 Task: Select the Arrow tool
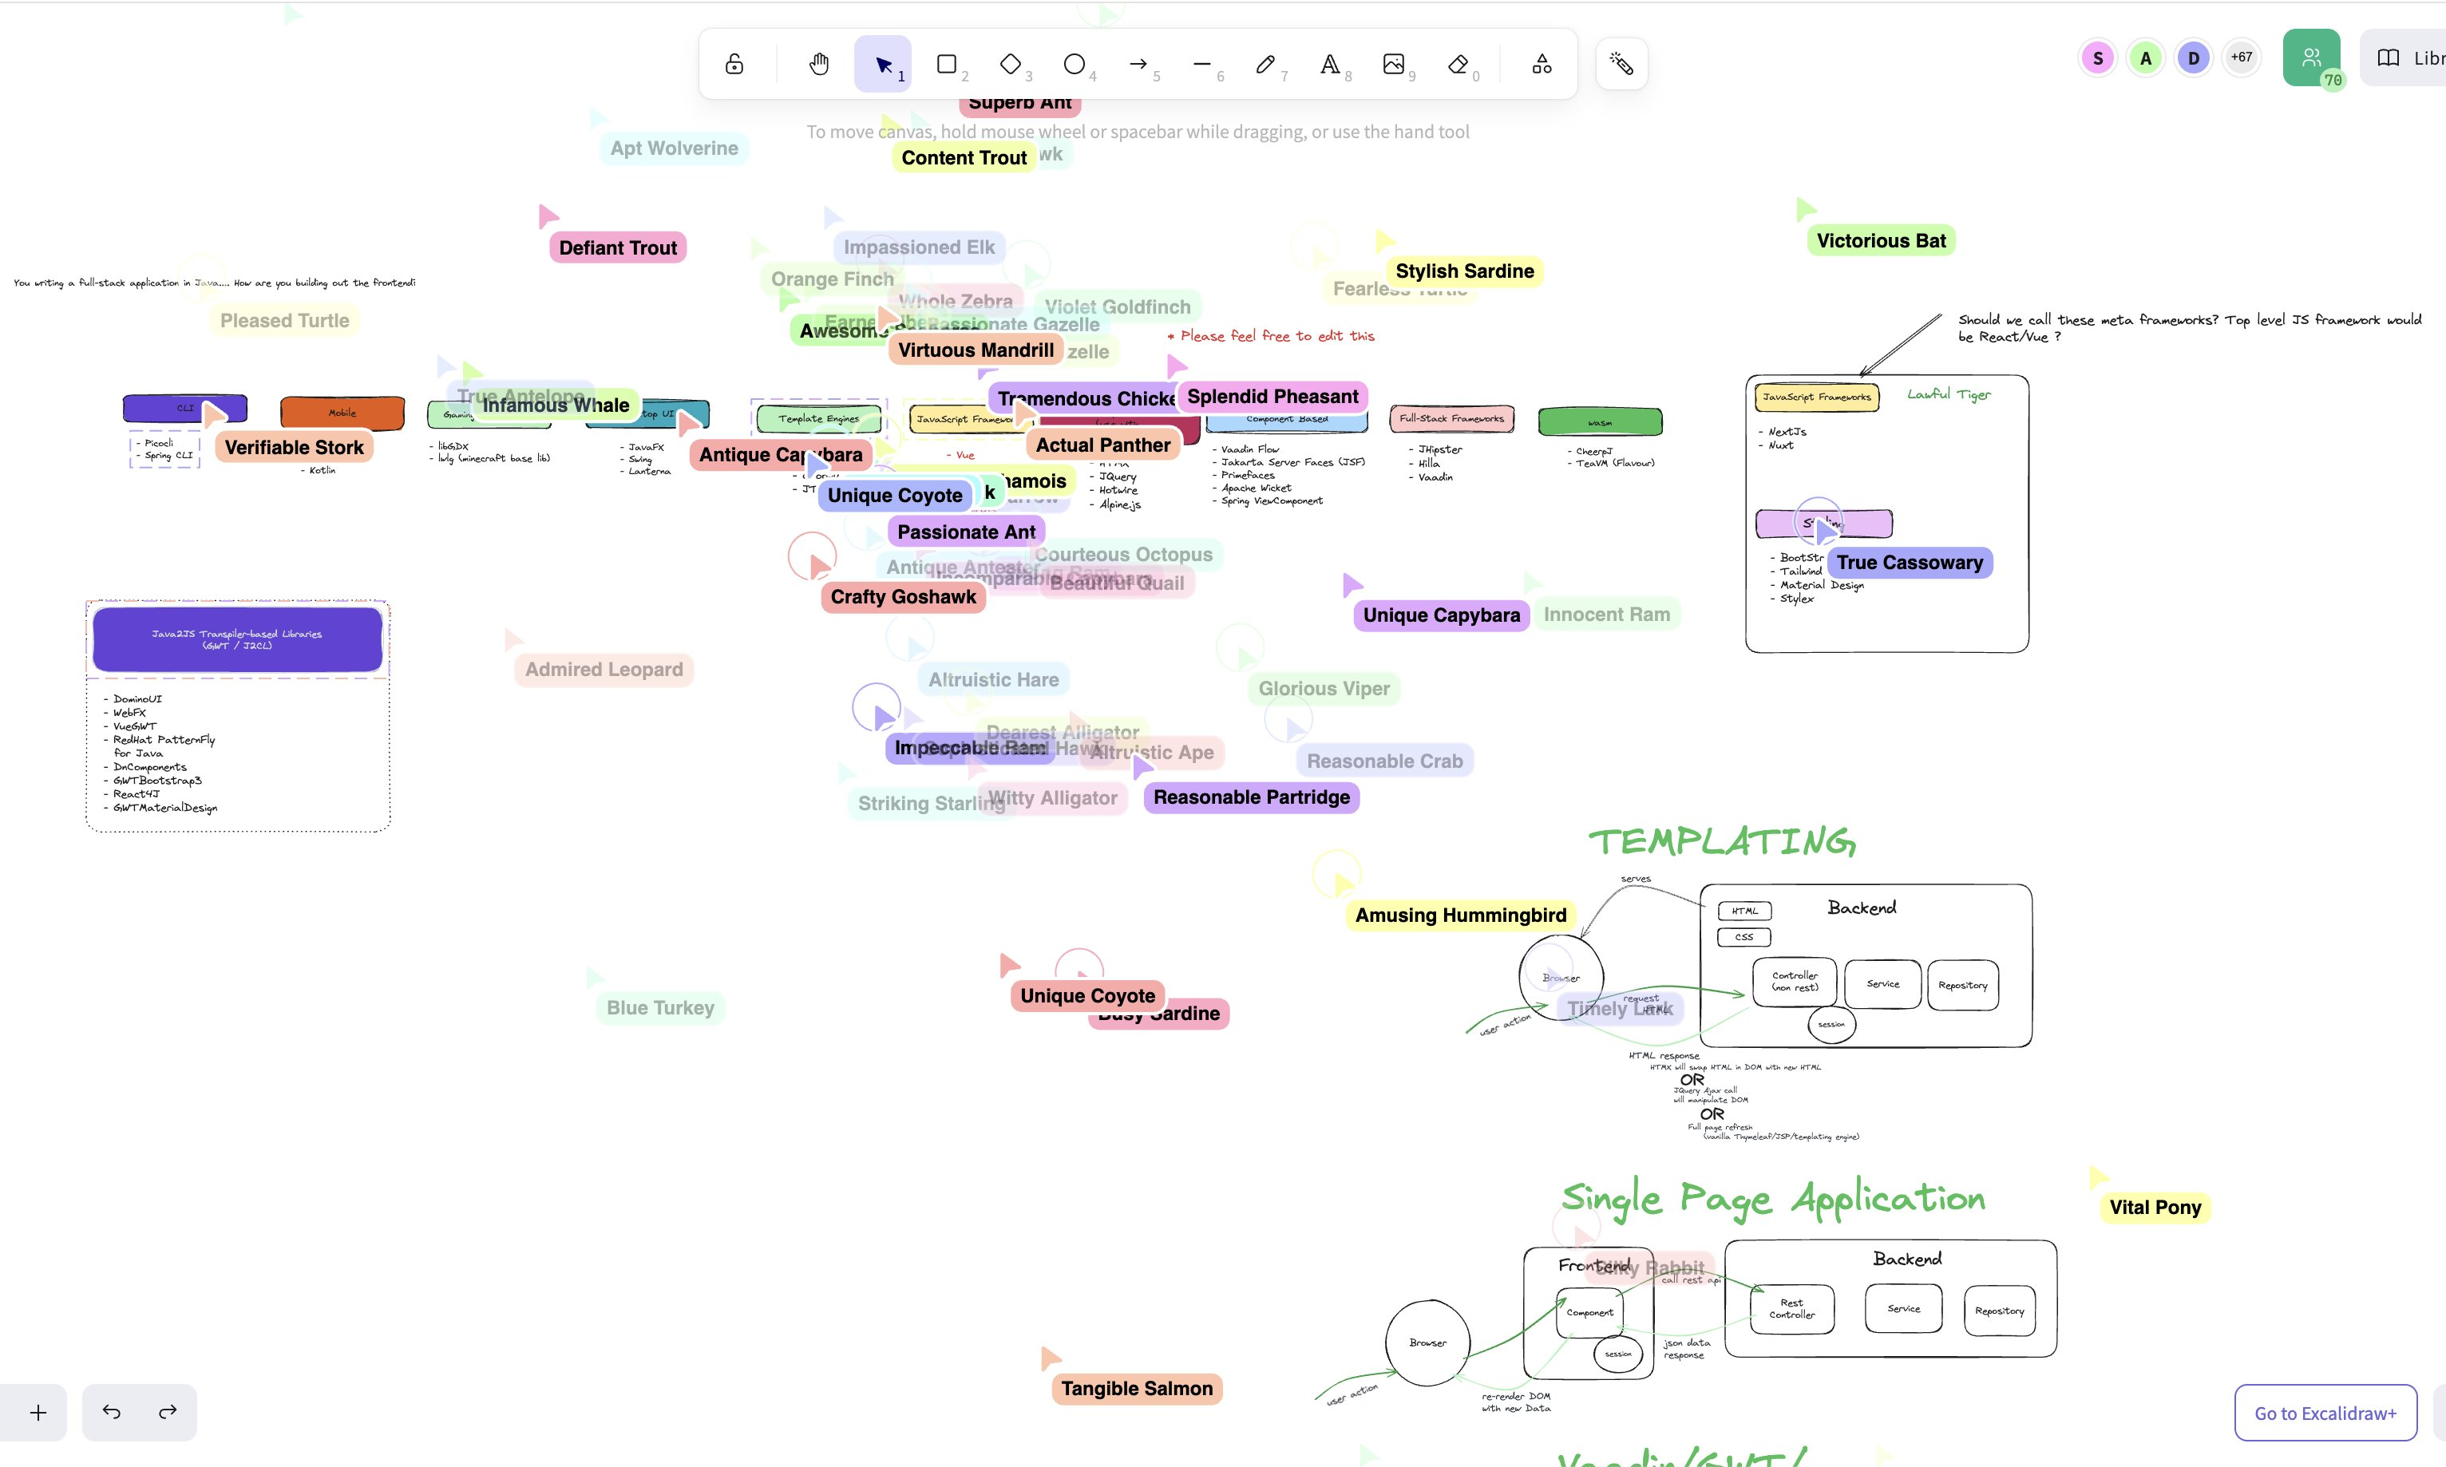tap(1138, 65)
